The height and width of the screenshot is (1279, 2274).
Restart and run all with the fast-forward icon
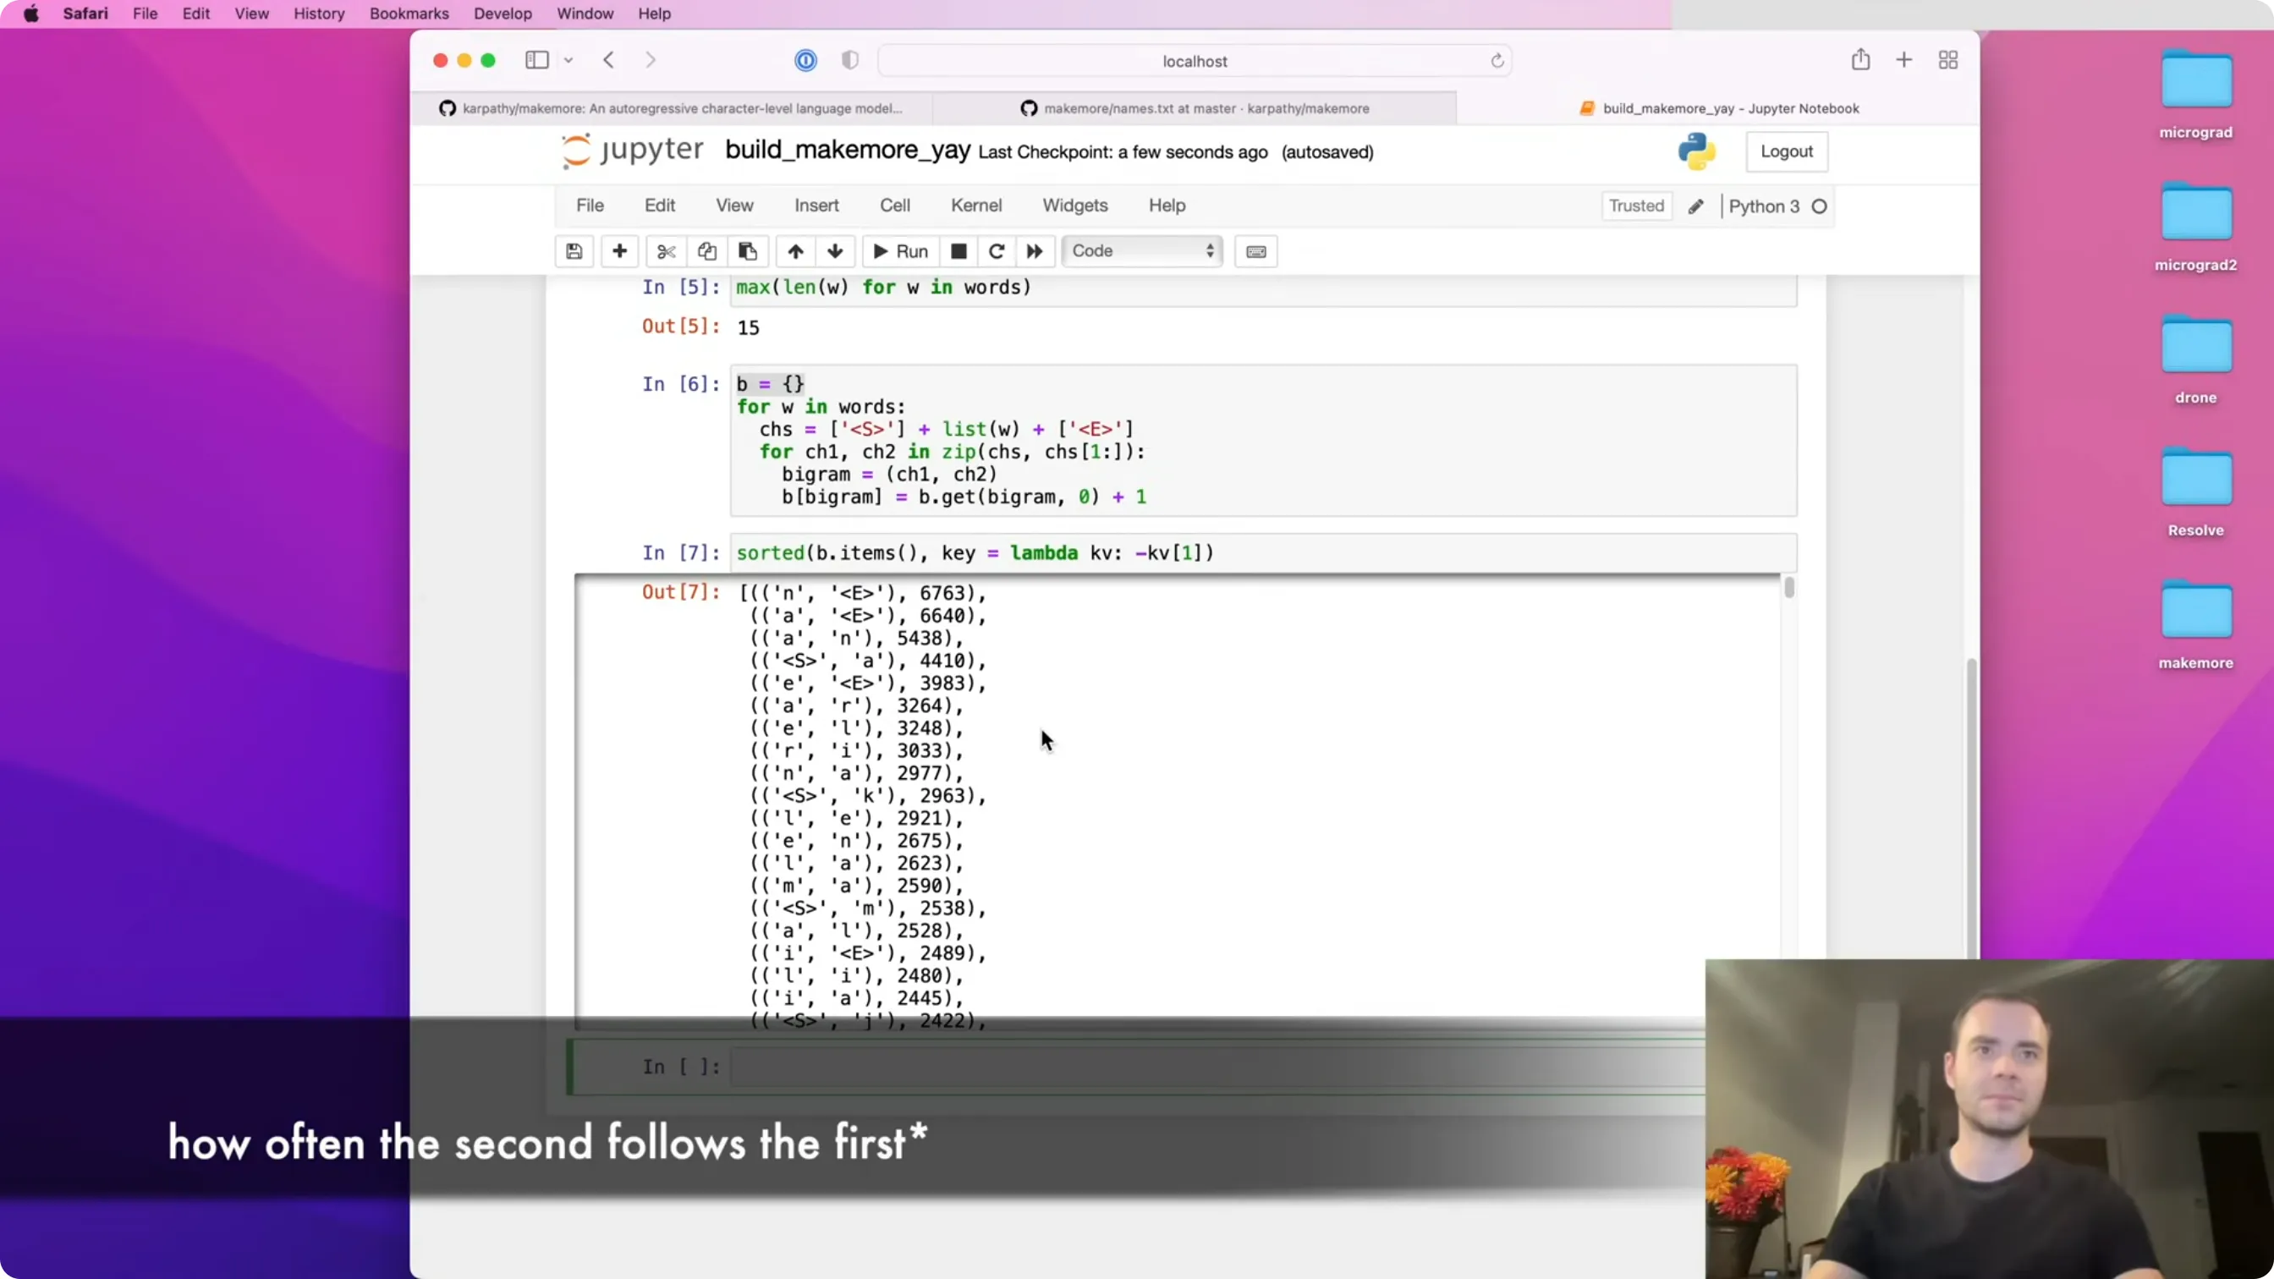(x=1035, y=251)
